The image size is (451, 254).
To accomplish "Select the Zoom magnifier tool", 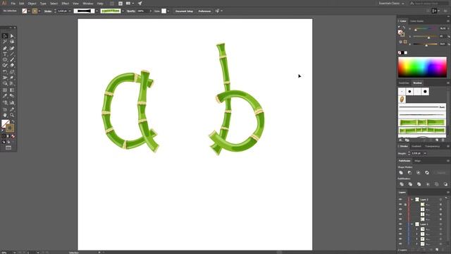I will (x=12, y=115).
